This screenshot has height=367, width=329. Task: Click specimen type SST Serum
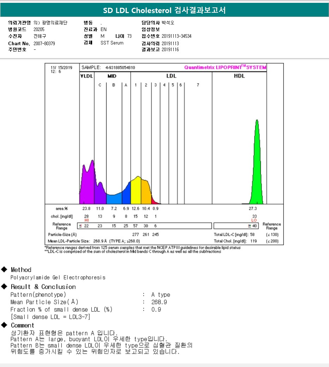coord(112,43)
